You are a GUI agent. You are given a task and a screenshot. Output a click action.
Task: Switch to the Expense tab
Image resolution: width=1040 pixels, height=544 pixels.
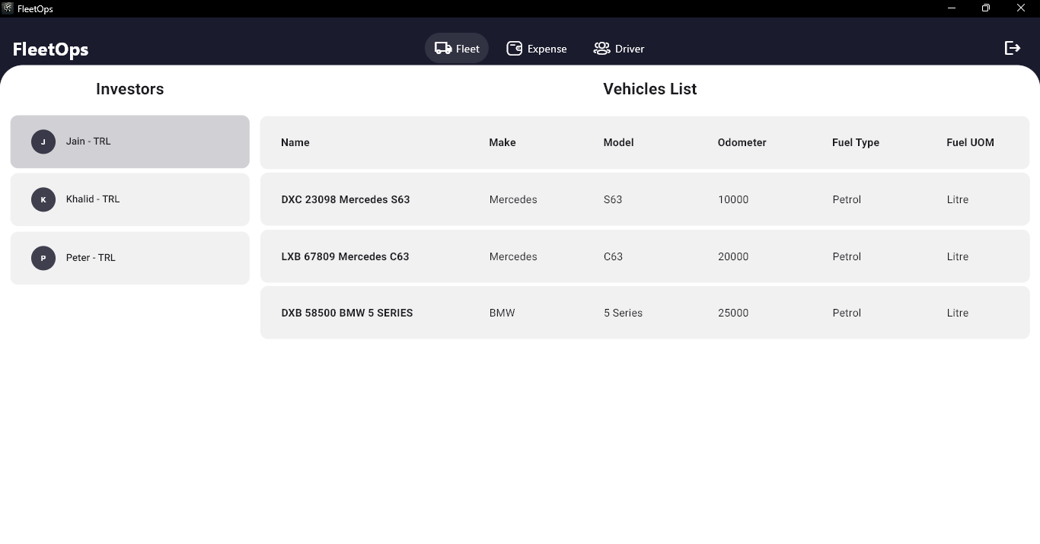click(537, 49)
